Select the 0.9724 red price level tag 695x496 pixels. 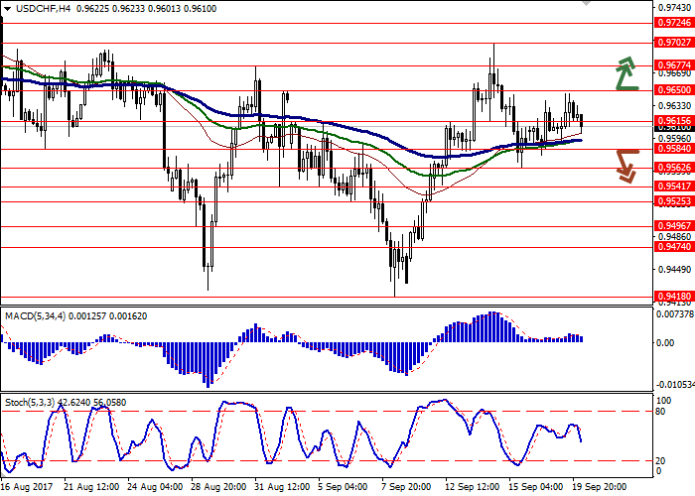click(673, 23)
